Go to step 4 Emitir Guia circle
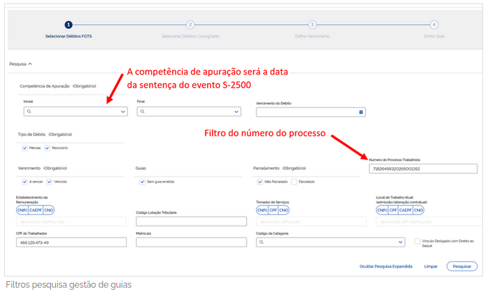The height and width of the screenshot is (296, 497). click(434, 24)
